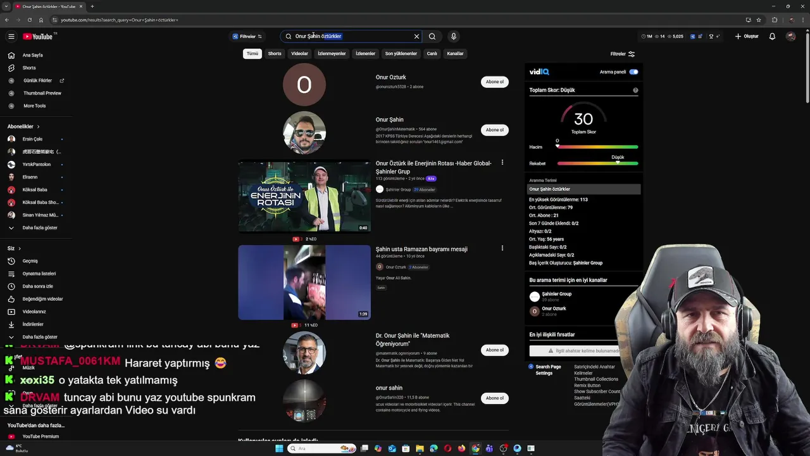810x456 pixels.
Task: Expand the Abonelikler section arrow
Action: tap(38, 127)
